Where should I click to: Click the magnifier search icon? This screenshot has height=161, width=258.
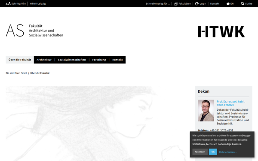click(243, 3)
